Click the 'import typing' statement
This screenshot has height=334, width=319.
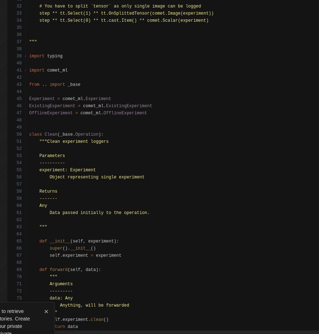pyautogui.click(x=46, y=56)
